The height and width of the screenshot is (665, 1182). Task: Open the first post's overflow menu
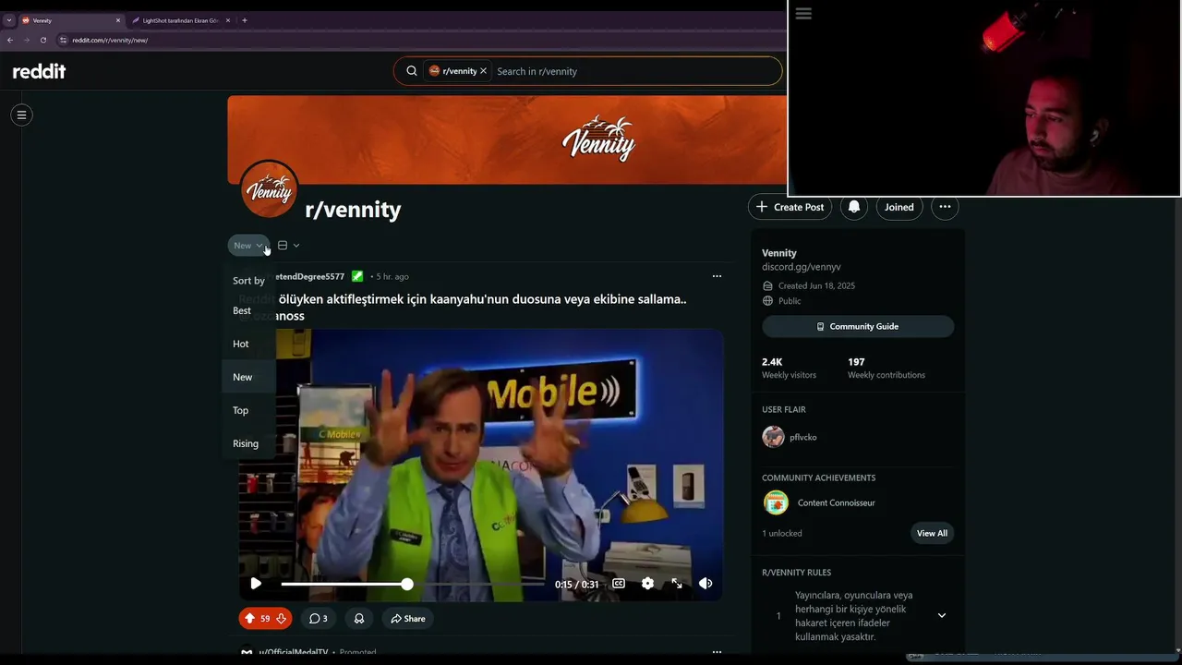point(717,276)
